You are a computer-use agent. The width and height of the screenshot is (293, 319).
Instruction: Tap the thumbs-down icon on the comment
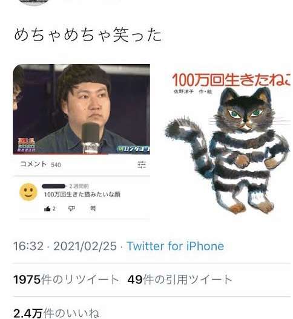[71, 208]
